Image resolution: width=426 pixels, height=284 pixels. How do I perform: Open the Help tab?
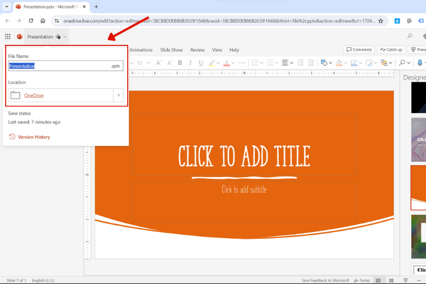[x=234, y=50]
